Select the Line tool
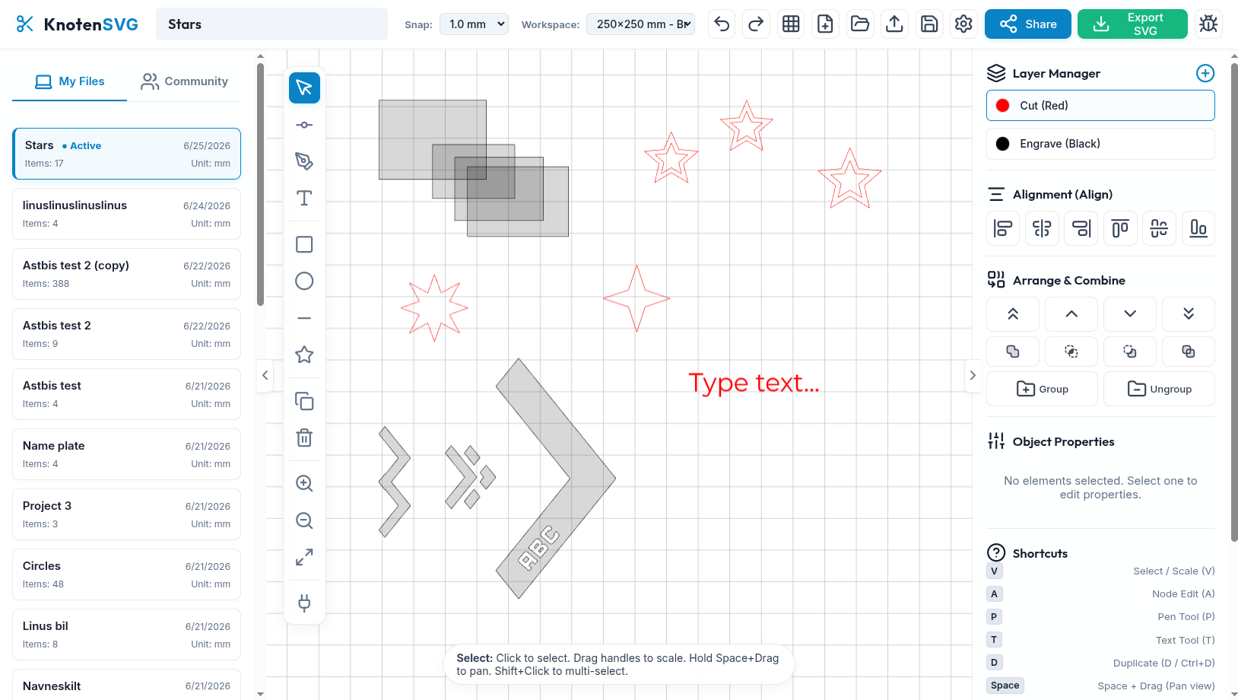Viewport: 1238px width, 700px height. pyautogui.click(x=304, y=318)
